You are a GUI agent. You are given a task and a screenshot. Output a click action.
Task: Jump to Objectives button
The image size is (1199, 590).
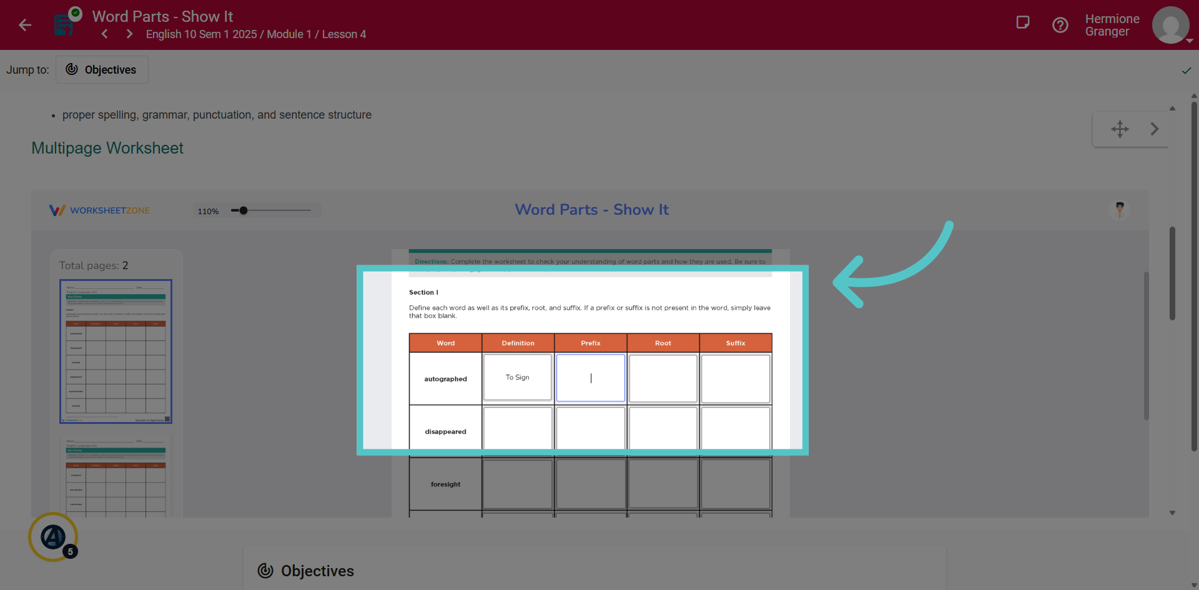(x=102, y=69)
